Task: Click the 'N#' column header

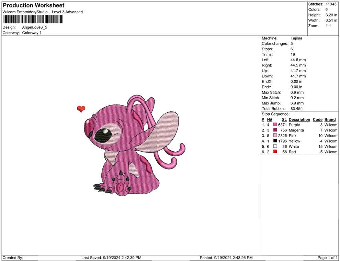Action: pyautogui.click(x=270, y=119)
